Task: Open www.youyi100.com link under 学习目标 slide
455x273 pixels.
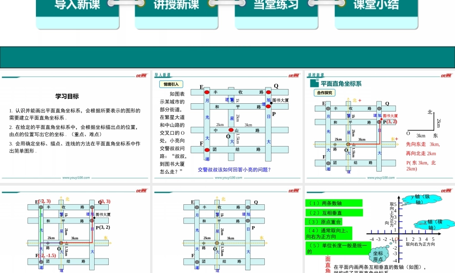Action: 76,178
